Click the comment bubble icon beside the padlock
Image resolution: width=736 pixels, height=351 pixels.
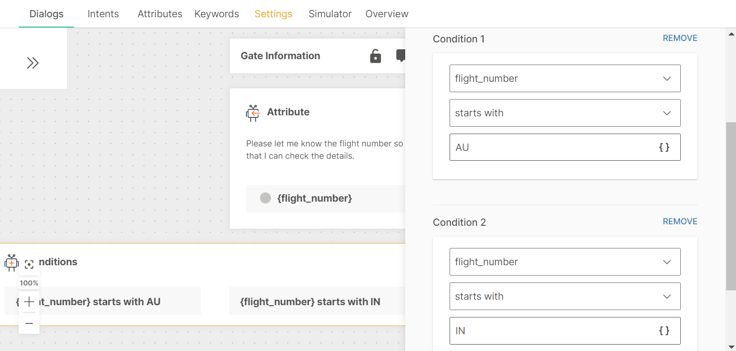coord(401,56)
